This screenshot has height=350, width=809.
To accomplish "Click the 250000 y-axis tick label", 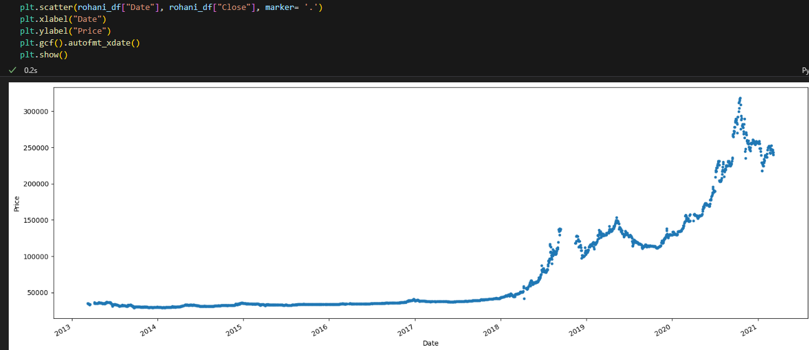I will click(x=36, y=147).
